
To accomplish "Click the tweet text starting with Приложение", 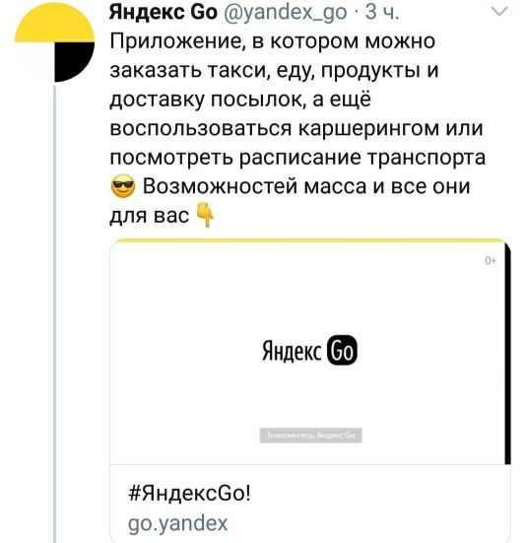I will coord(297,128).
